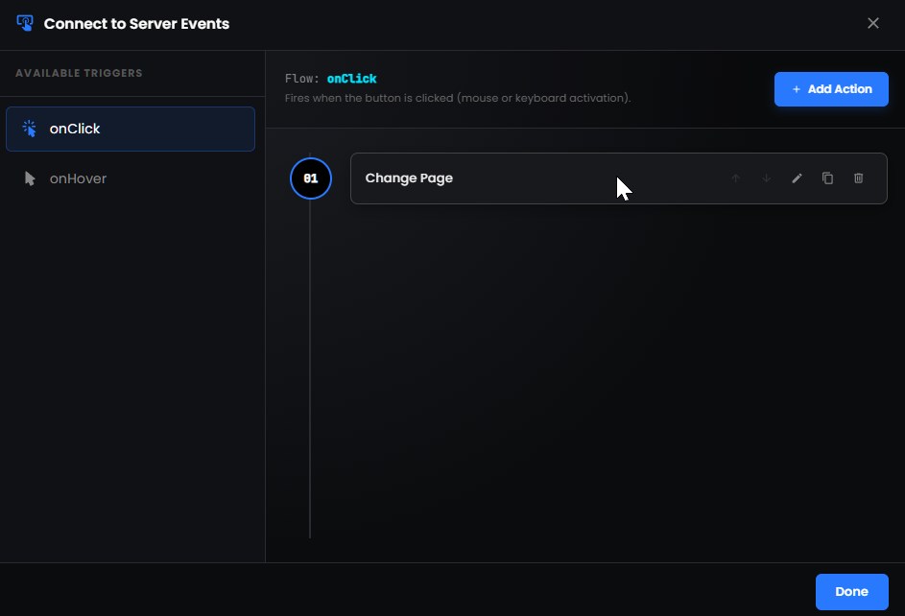The height and width of the screenshot is (616, 905).
Task: Click the onHover pointer icon
Action: point(29,178)
